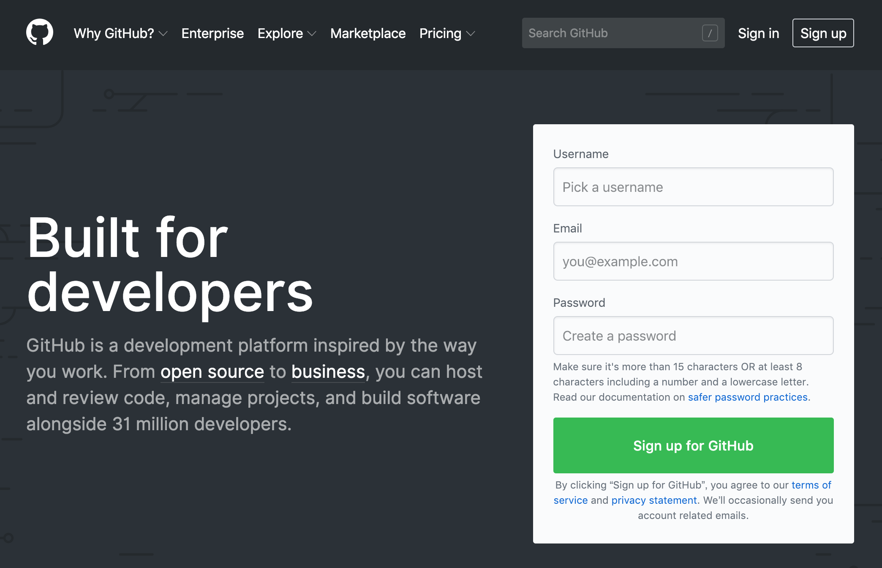Screen dimensions: 882x568
Task: Click the Pick a username field
Action: (x=693, y=187)
